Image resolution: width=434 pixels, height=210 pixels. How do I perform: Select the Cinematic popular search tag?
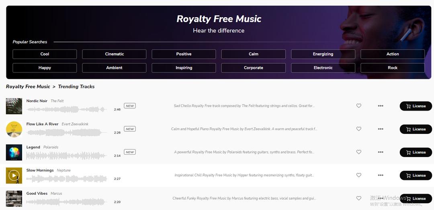114,54
